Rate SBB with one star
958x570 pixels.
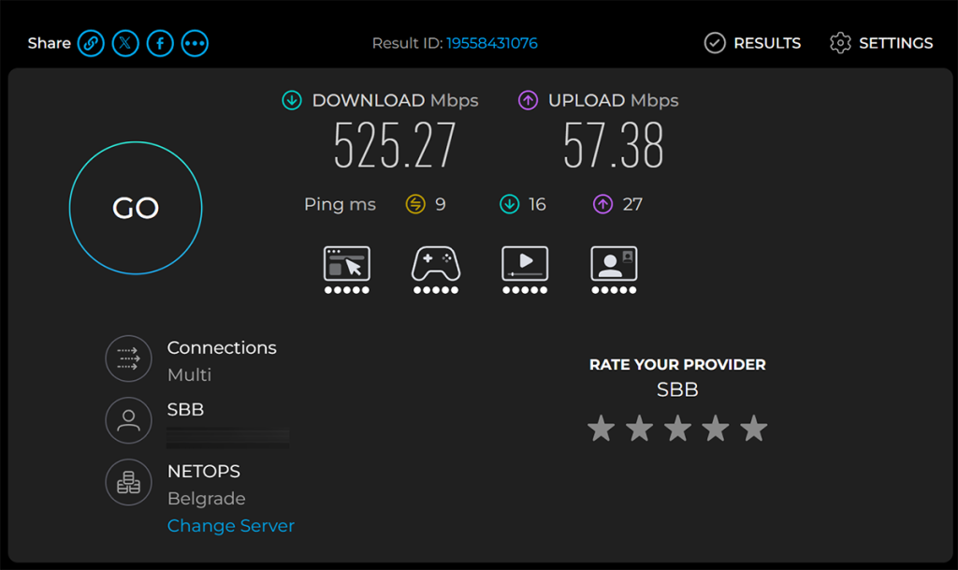tap(602, 429)
